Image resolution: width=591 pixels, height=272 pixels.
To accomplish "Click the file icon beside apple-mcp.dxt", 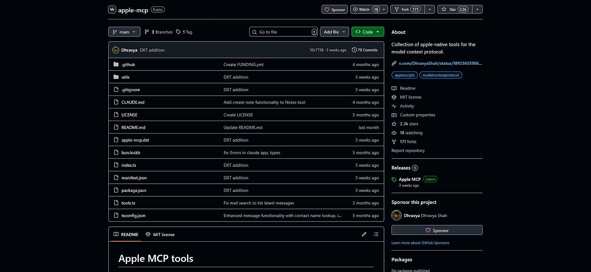I will click(x=116, y=140).
